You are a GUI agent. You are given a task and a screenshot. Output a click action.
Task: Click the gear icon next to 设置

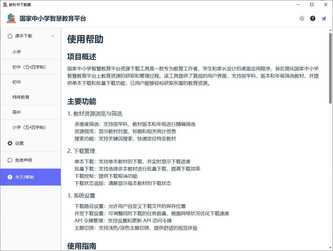pos(9,143)
